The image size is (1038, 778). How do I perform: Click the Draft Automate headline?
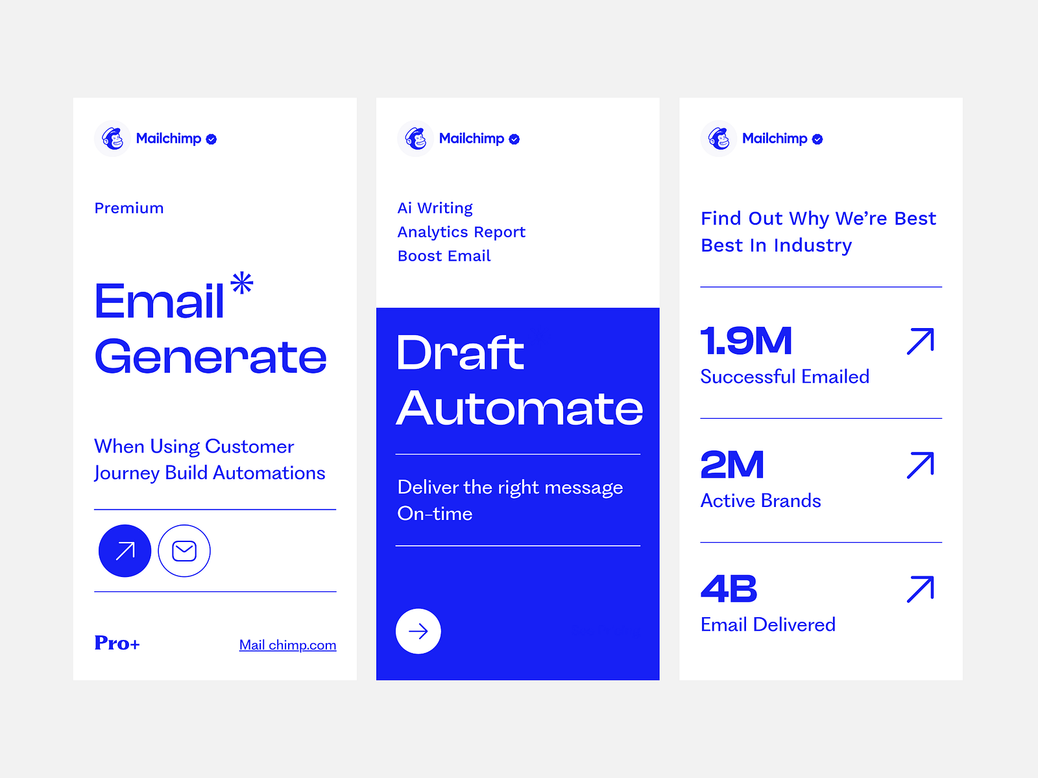pos(520,380)
